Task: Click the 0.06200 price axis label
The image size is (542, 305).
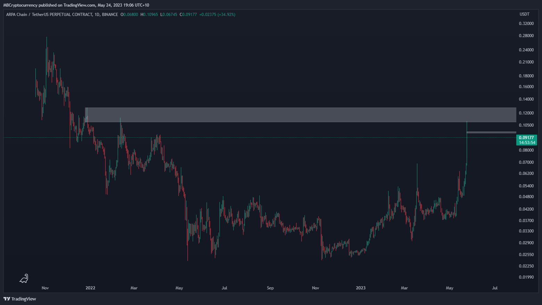Action: point(526,173)
